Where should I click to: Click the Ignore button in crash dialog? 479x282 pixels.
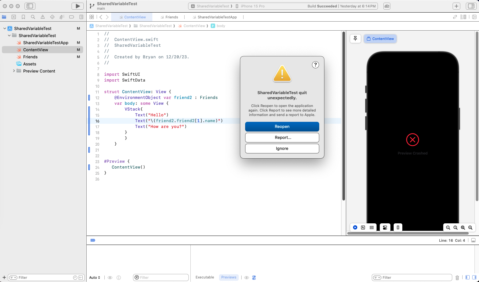[x=282, y=149]
